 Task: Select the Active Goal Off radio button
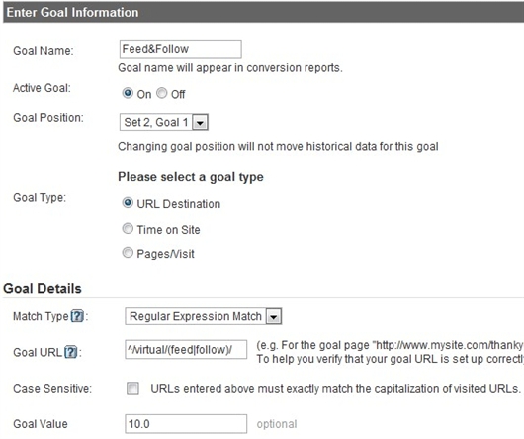162,93
